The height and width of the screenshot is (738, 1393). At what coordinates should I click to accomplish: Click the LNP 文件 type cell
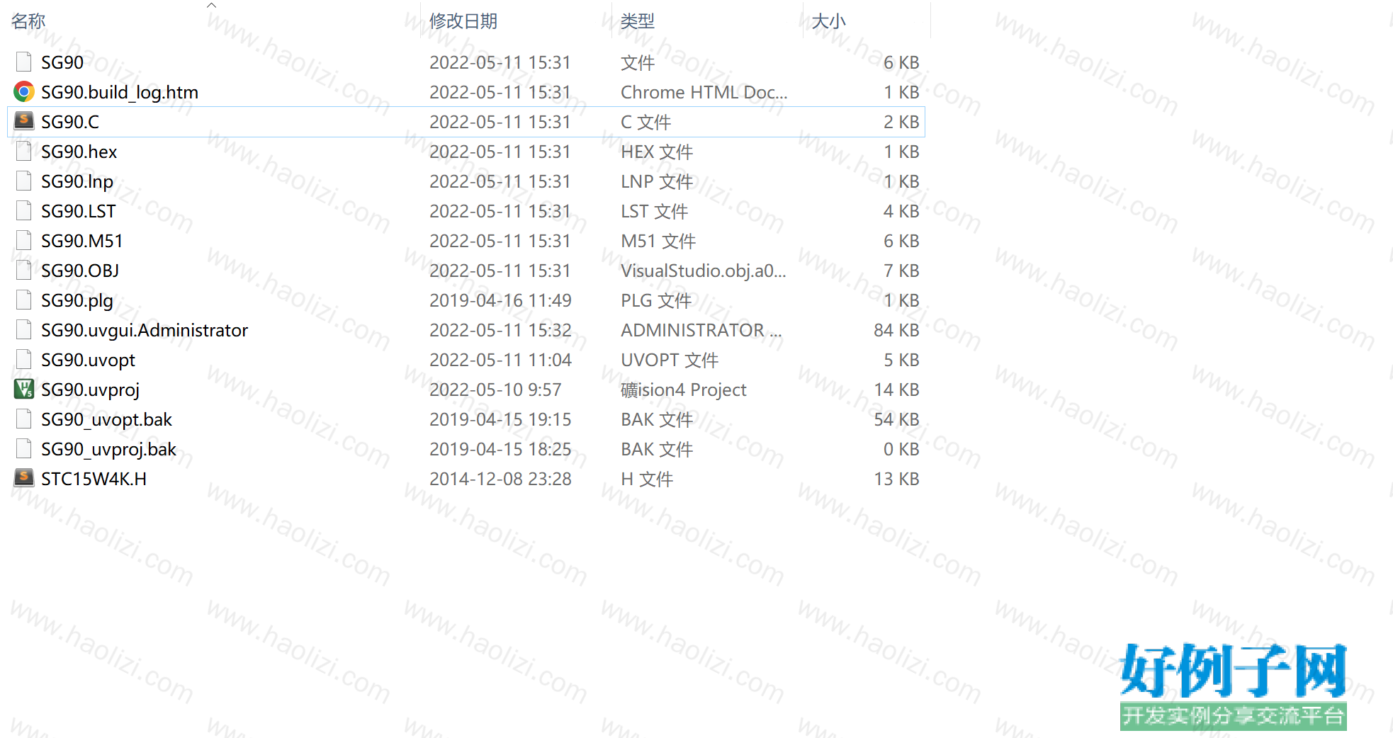pos(657,181)
